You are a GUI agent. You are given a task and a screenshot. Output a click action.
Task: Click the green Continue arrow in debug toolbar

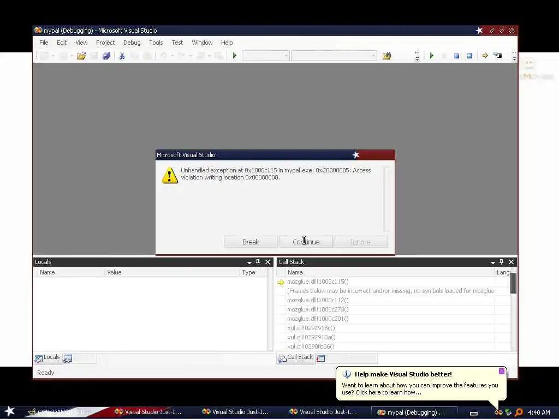tap(432, 56)
